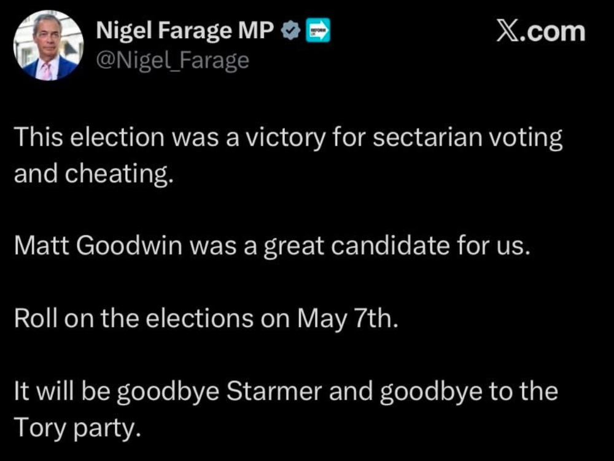Click the word "victory" in the tweet

click(285, 138)
